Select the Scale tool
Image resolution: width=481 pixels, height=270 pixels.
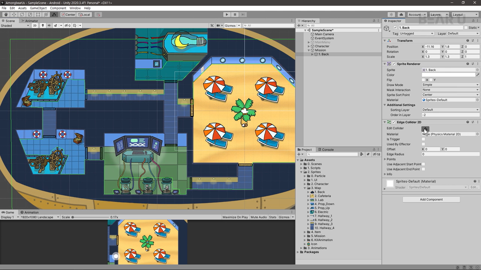[x=30, y=14]
